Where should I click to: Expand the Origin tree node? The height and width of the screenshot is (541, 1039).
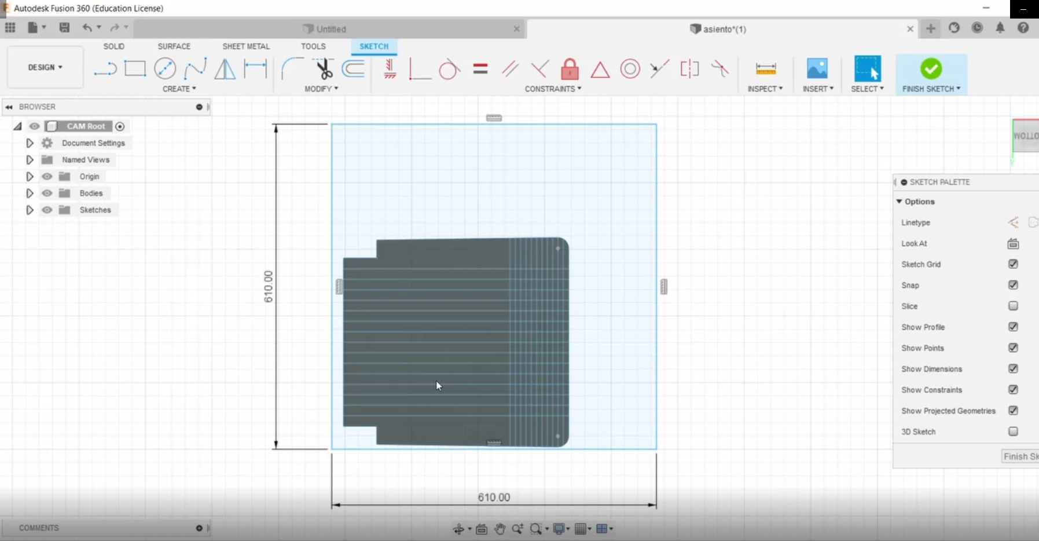coord(30,176)
